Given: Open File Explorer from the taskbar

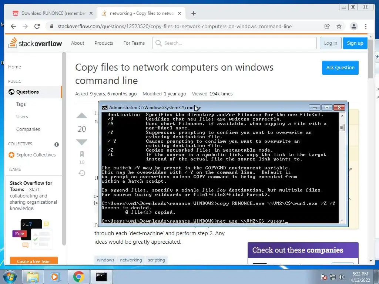Looking at the screenshot, I should coord(33,277).
